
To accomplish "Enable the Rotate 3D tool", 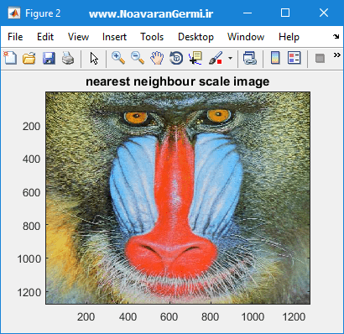I will (x=176, y=58).
